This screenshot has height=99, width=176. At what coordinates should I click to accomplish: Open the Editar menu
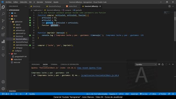tap(15, 2)
